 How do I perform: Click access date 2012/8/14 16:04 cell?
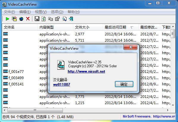point(120,40)
